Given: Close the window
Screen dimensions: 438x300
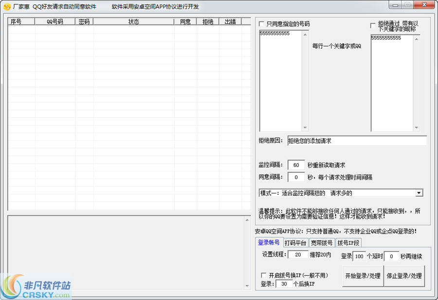Looking at the screenshot, I should pyautogui.click(x=424, y=5).
